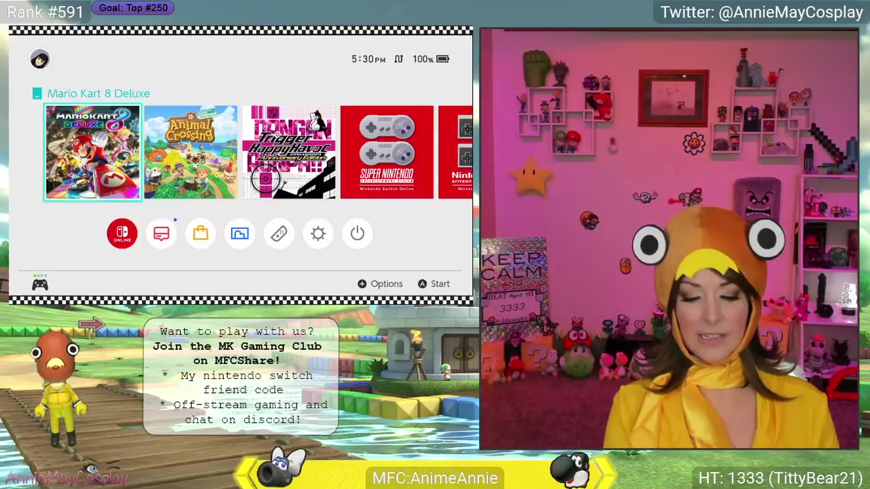This screenshot has height=489, width=870.
Task: Open the Album icon
Action: tap(240, 234)
